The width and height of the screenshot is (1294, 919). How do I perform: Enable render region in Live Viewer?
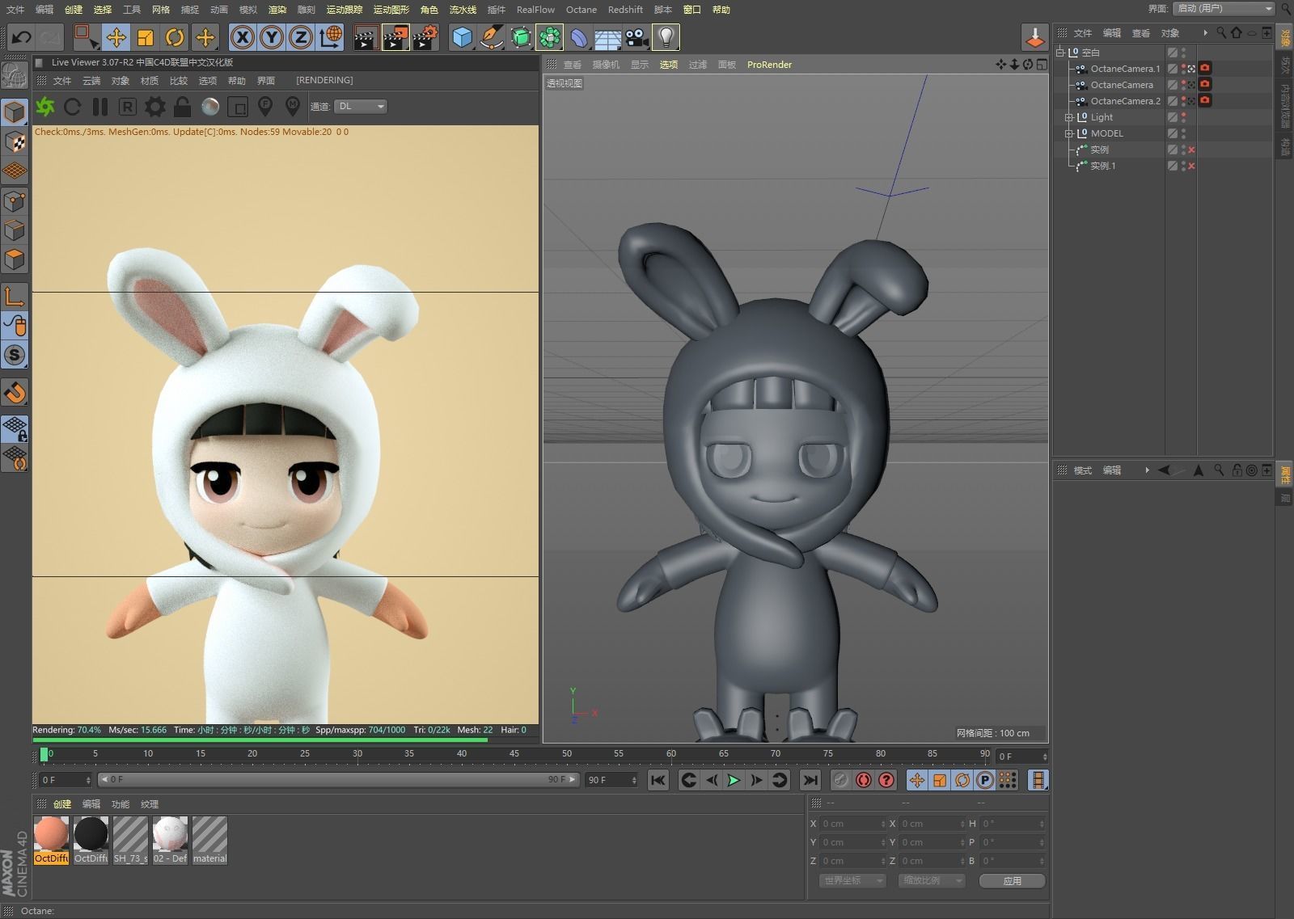pos(238,107)
